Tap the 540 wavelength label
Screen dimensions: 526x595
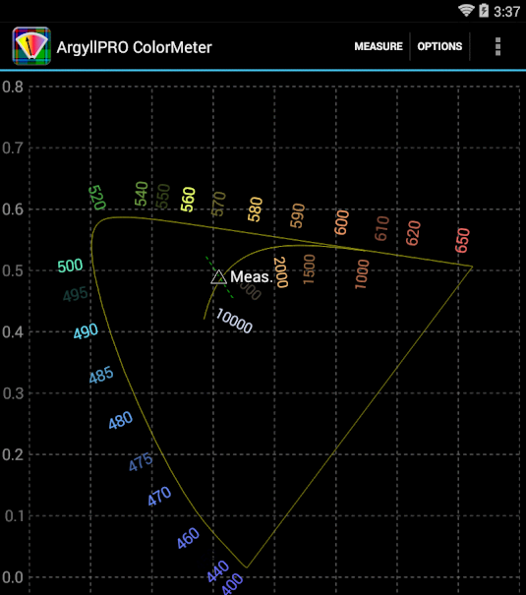(x=142, y=194)
